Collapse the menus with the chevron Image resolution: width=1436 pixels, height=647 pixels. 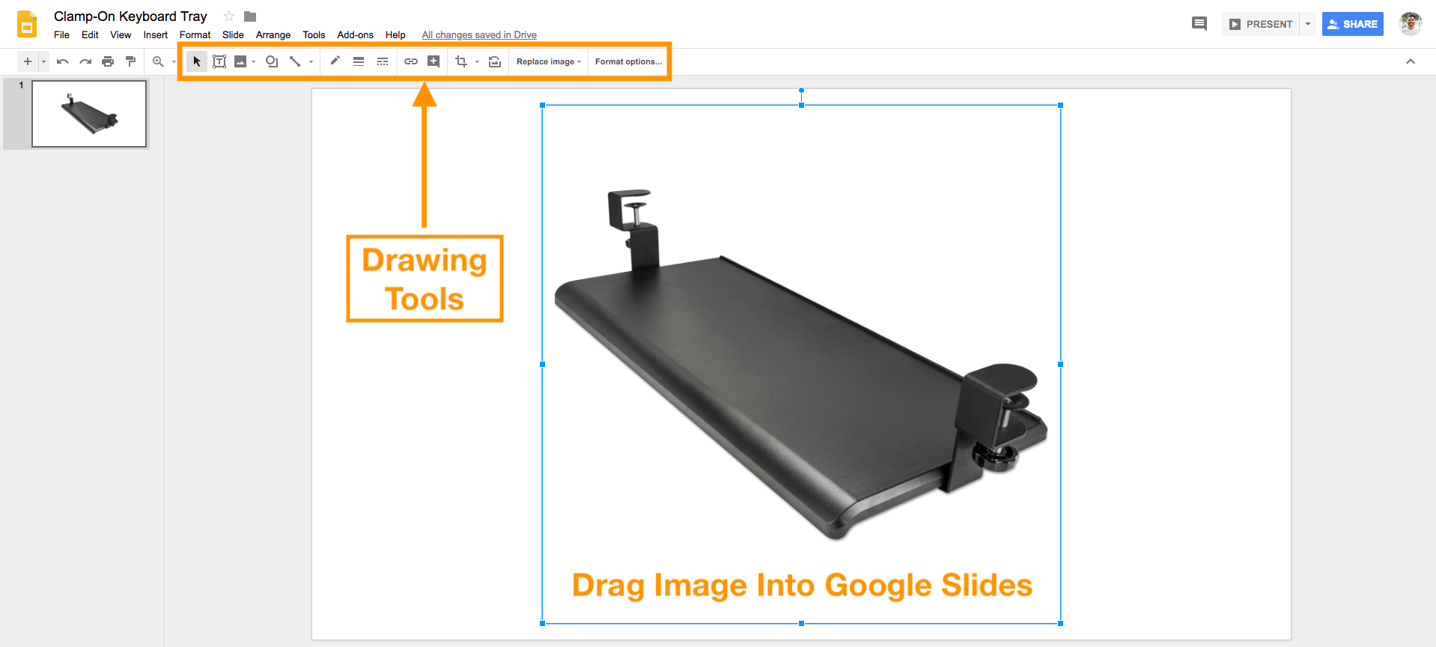pos(1411,61)
